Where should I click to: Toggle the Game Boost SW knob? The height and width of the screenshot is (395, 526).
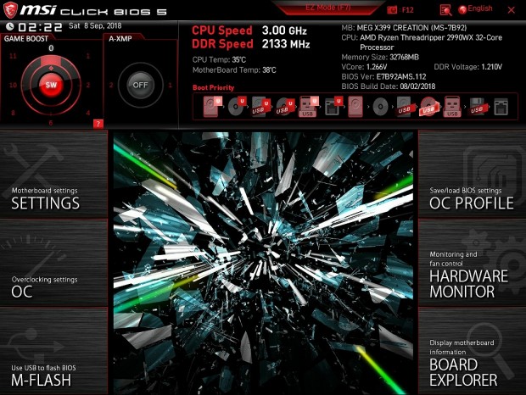pos(51,85)
